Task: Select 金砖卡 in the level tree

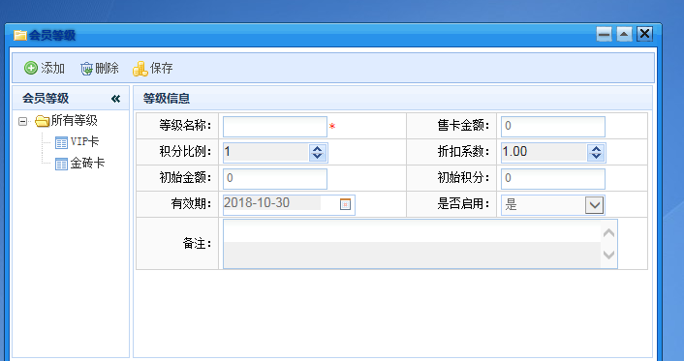Action: click(79, 164)
